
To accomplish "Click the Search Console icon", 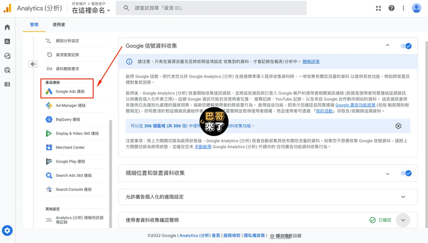I will (49, 190).
